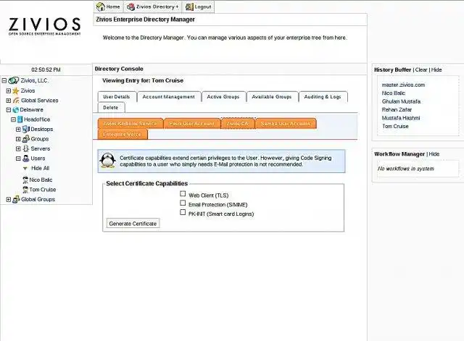
Task: Collapse the Headoffice node
Action: point(13,119)
